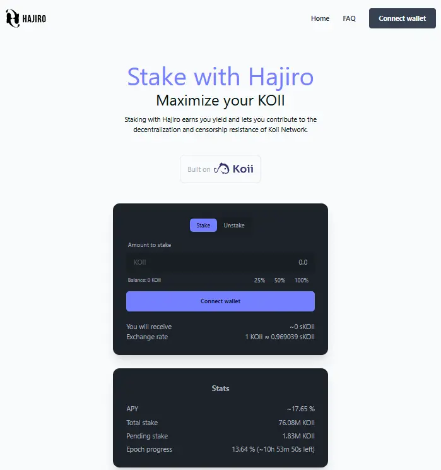Click the "Amount to stake" label
The image size is (441, 470).
point(150,245)
